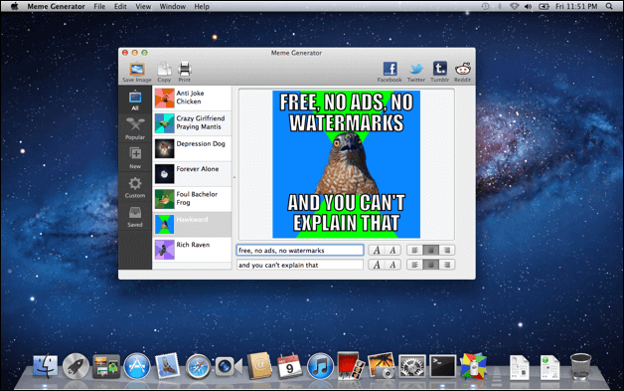624x391 pixels.
Task: Open the Custom sidebar section
Action: coord(135,187)
